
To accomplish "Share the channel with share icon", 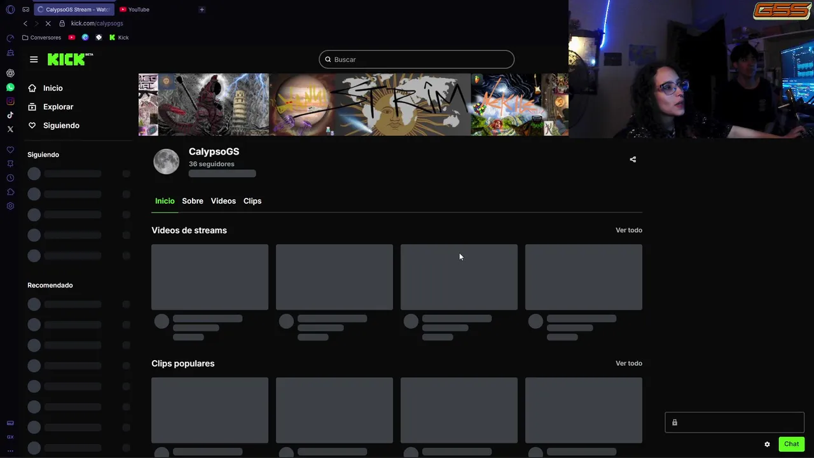I will (x=633, y=160).
